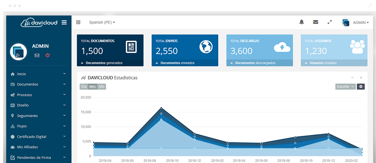Click Usuarios creados footer link
The height and width of the screenshot is (163, 376).
coord(323,63)
